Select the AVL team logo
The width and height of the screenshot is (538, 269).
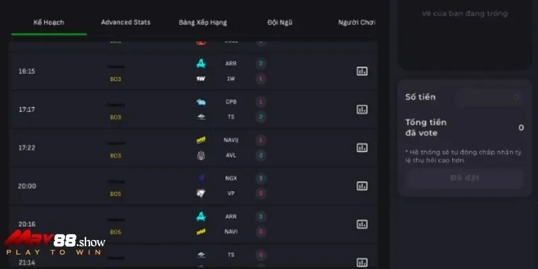tap(200, 155)
